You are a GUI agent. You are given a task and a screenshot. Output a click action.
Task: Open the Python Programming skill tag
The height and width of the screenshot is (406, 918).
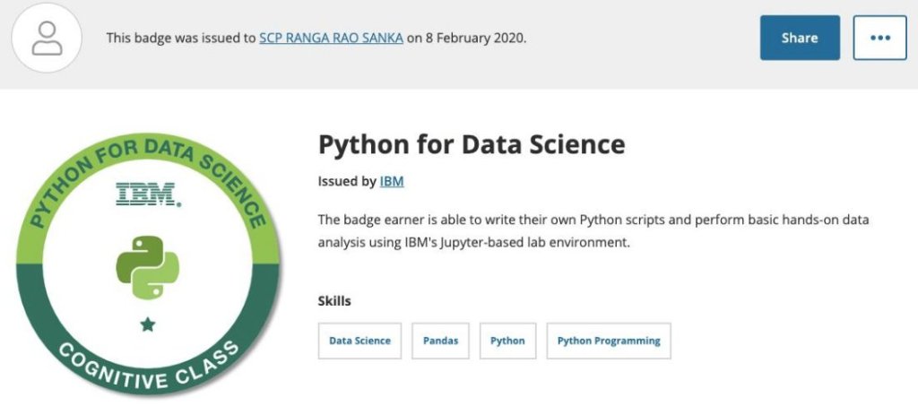coord(609,341)
